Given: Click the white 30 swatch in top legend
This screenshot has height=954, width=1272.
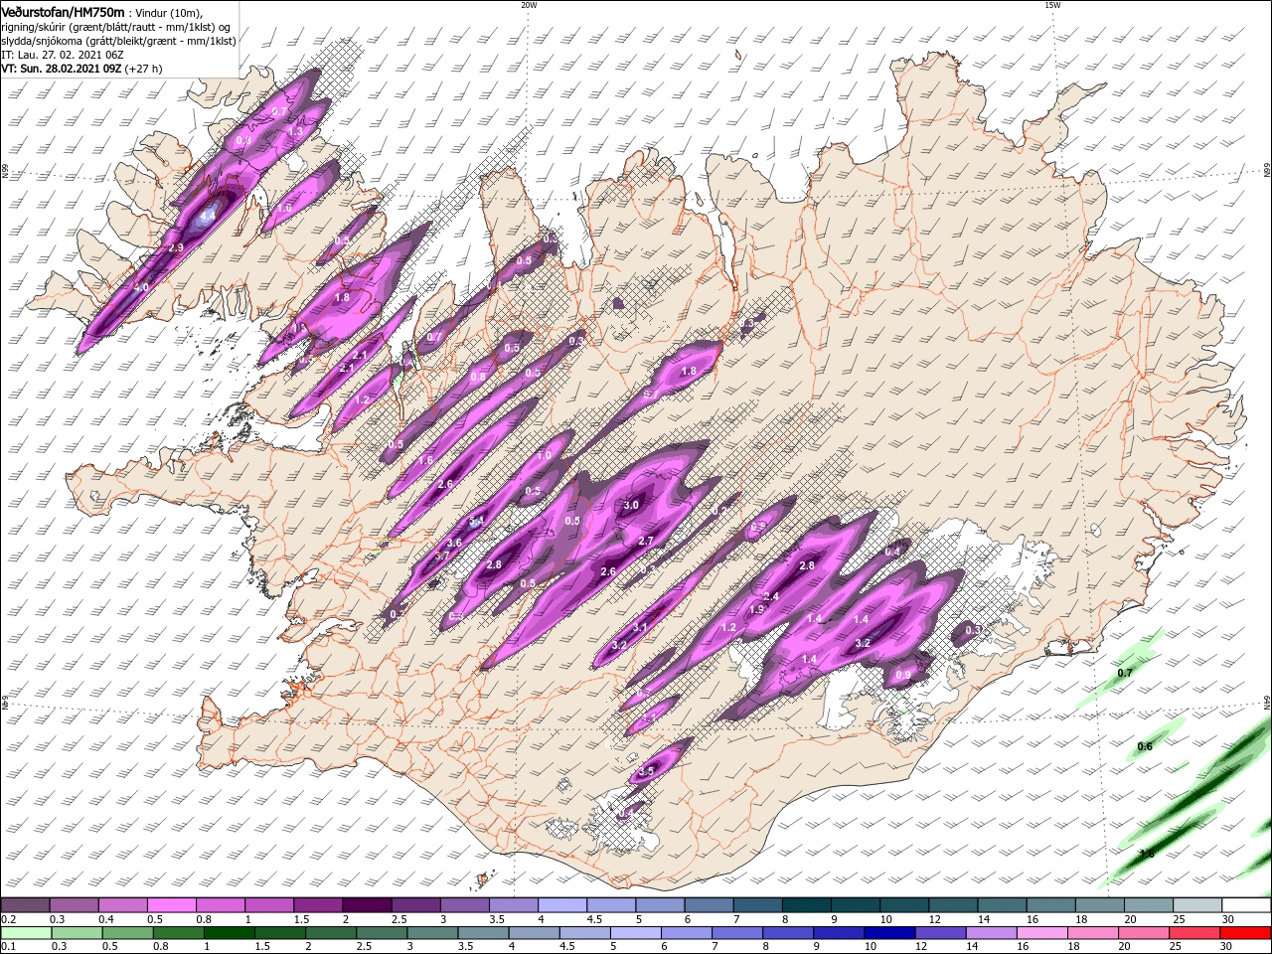Looking at the screenshot, I should point(1246,905).
